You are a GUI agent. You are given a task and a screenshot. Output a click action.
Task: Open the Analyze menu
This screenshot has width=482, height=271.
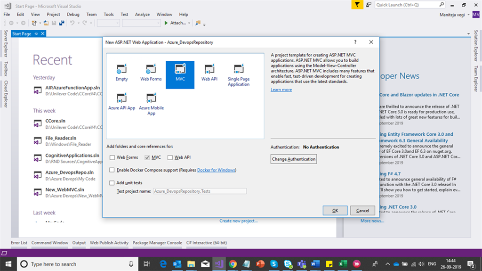[142, 14]
